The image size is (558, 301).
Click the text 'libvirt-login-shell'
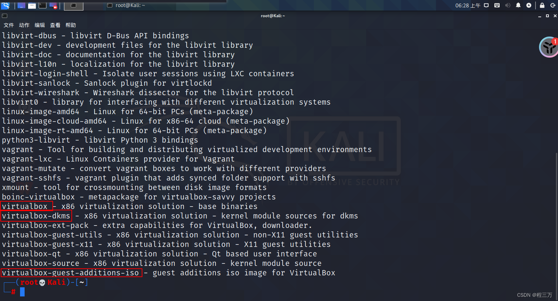pyautogui.click(x=45, y=73)
